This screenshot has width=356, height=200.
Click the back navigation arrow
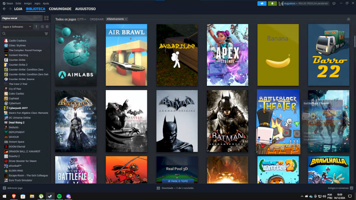[x=4, y=8]
